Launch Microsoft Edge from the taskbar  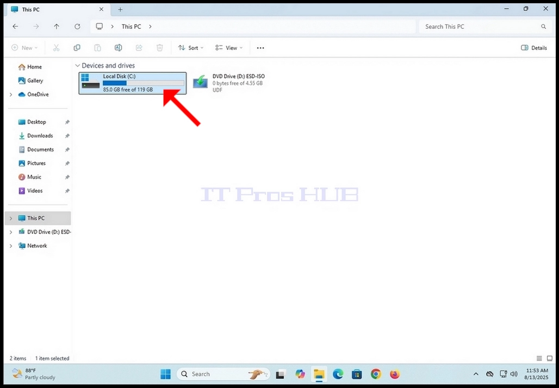[x=338, y=374]
